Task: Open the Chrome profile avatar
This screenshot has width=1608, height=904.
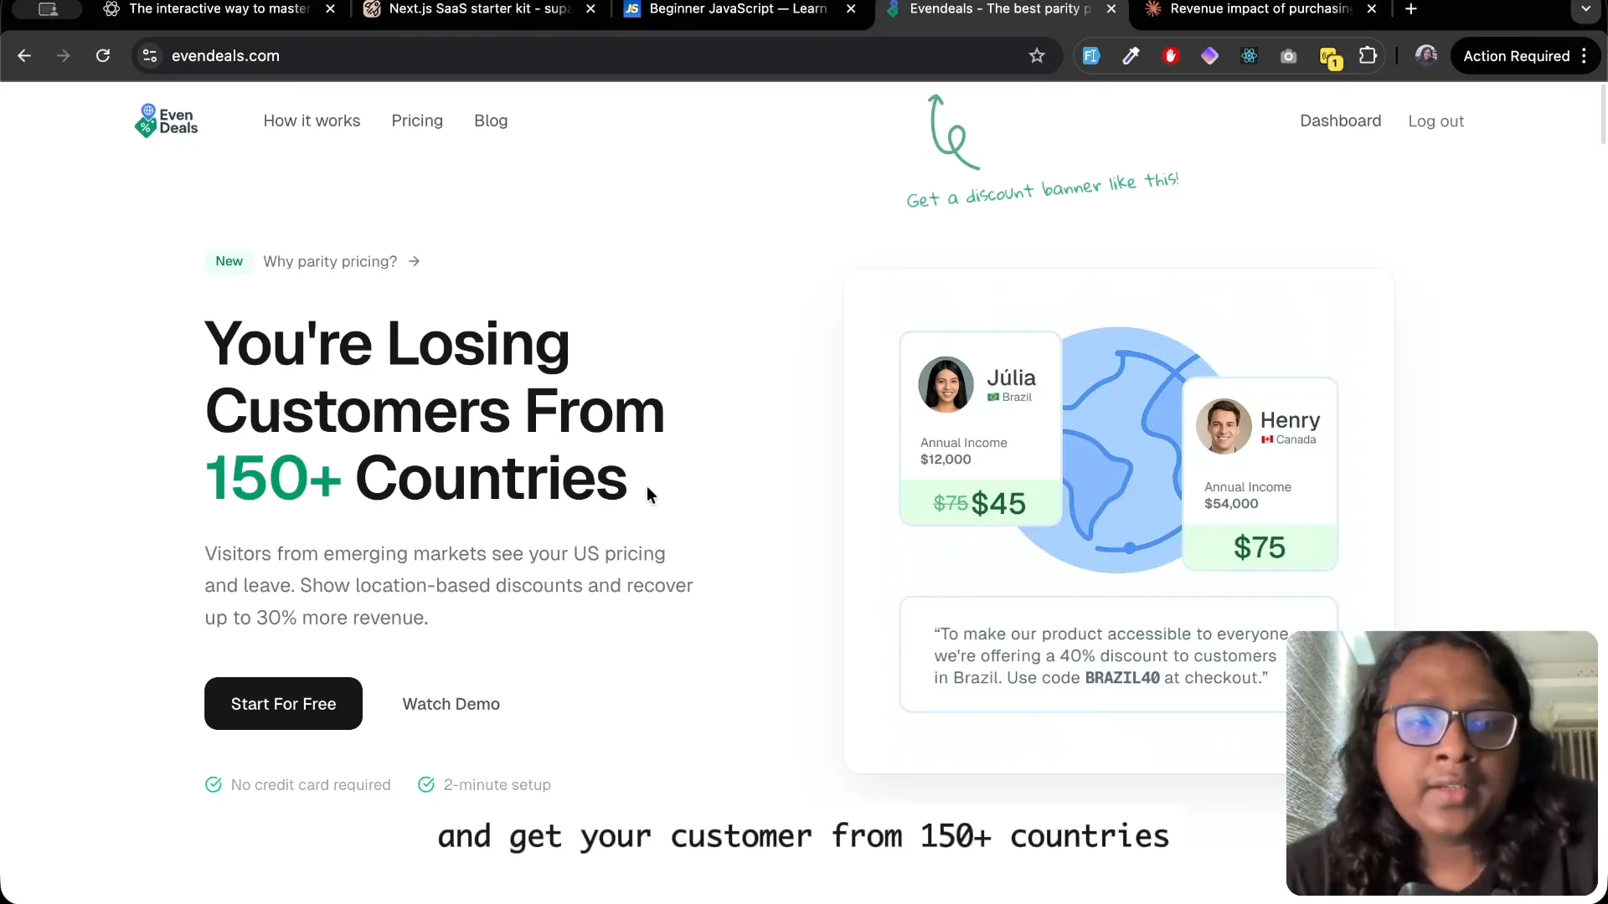Action: pyautogui.click(x=1425, y=56)
